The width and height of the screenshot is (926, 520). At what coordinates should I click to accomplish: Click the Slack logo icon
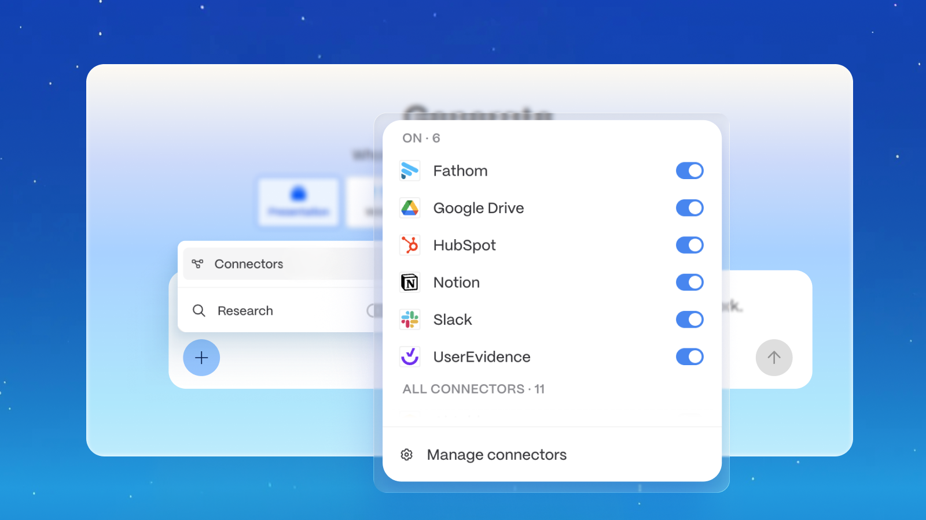pos(410,320)
